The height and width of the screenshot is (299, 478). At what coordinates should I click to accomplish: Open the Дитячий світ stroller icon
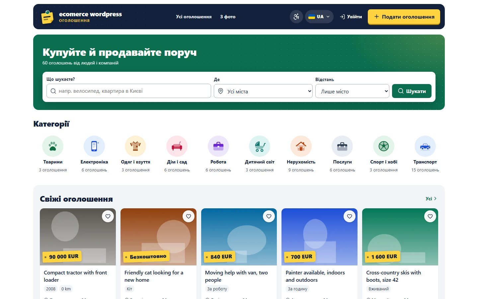pyautogui.click(x=260, y=146)
